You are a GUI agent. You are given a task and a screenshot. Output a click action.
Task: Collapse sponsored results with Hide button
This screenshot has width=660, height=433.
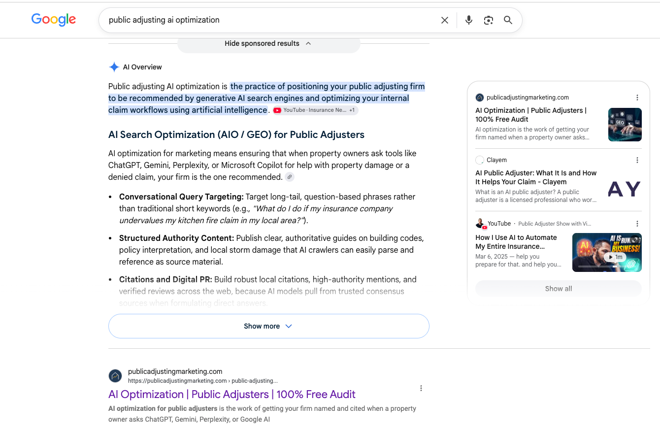[268, 43]
